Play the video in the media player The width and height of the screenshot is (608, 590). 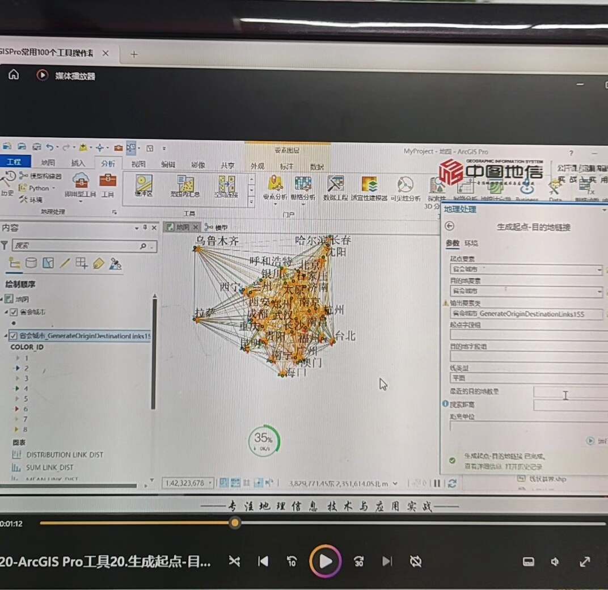[x=326, y=561]
